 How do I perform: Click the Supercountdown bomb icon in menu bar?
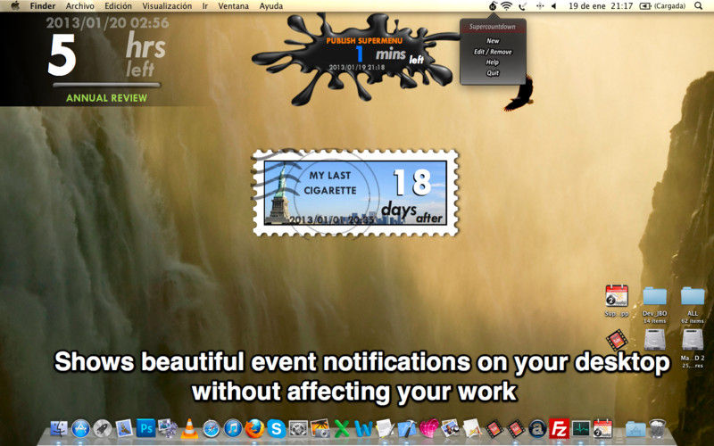coord(493,6)
